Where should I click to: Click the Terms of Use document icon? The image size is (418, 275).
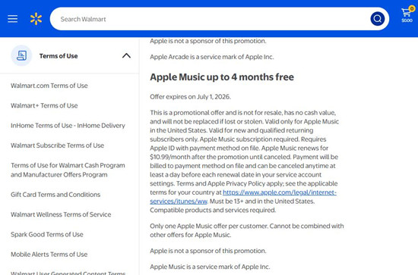(21, 55)
